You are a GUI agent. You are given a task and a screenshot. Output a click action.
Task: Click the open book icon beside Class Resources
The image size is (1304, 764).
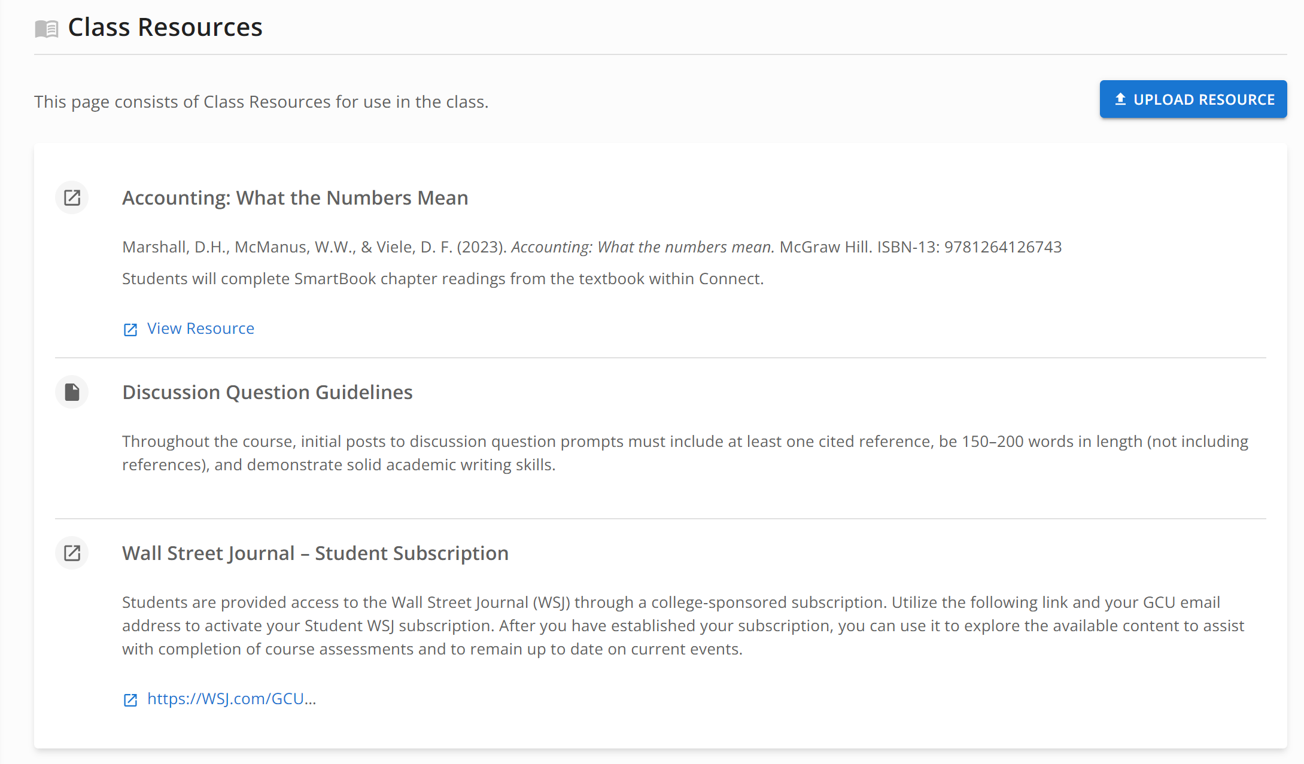click(47, 29)
